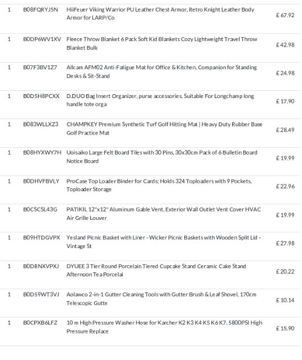Open the Aolawco Gutter Cleaning Tools listing
The image size is (302, 360).
pos(162,299)
